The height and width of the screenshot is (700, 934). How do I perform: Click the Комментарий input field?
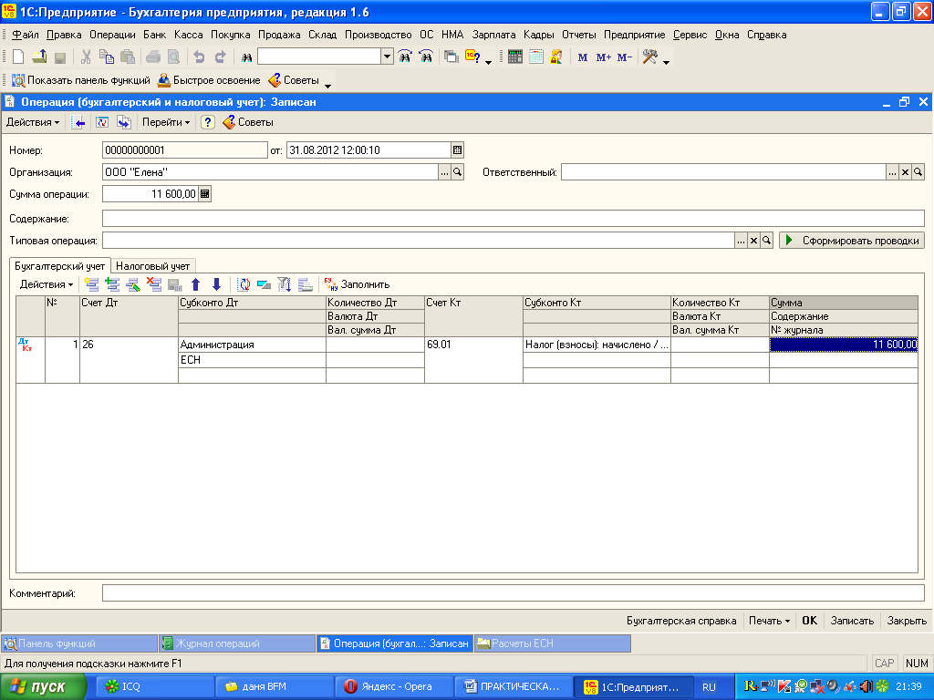513,592
